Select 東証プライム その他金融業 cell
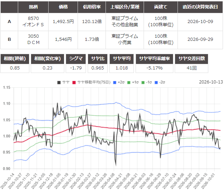This screenshot has height=191, width=224. (x=125, y=22)
